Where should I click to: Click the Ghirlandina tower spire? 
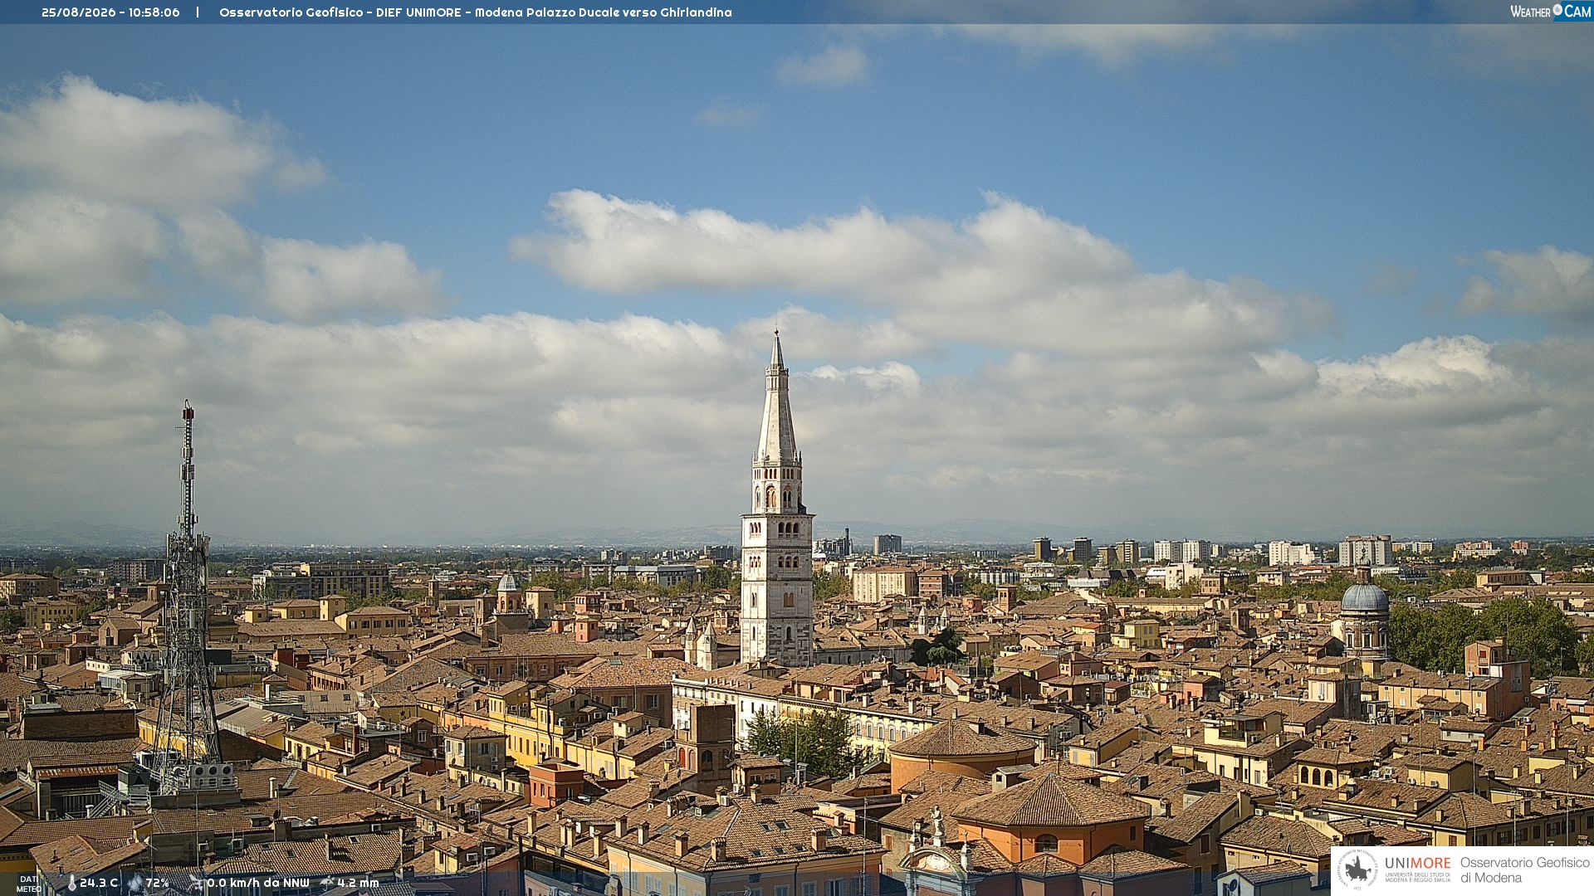tap(777, 398)
